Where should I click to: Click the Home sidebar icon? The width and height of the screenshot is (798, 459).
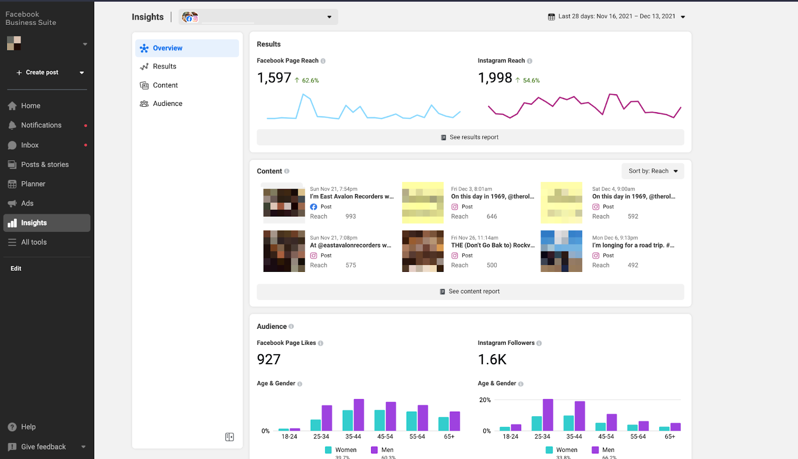12,105
